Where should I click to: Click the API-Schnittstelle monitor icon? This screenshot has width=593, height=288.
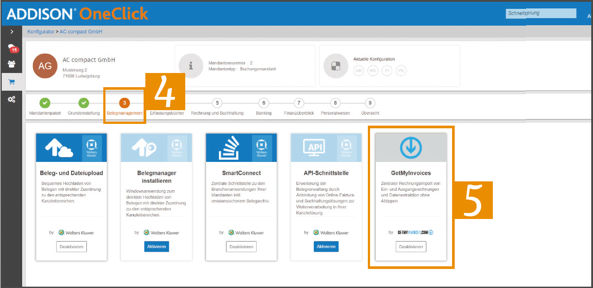point(314,148)
